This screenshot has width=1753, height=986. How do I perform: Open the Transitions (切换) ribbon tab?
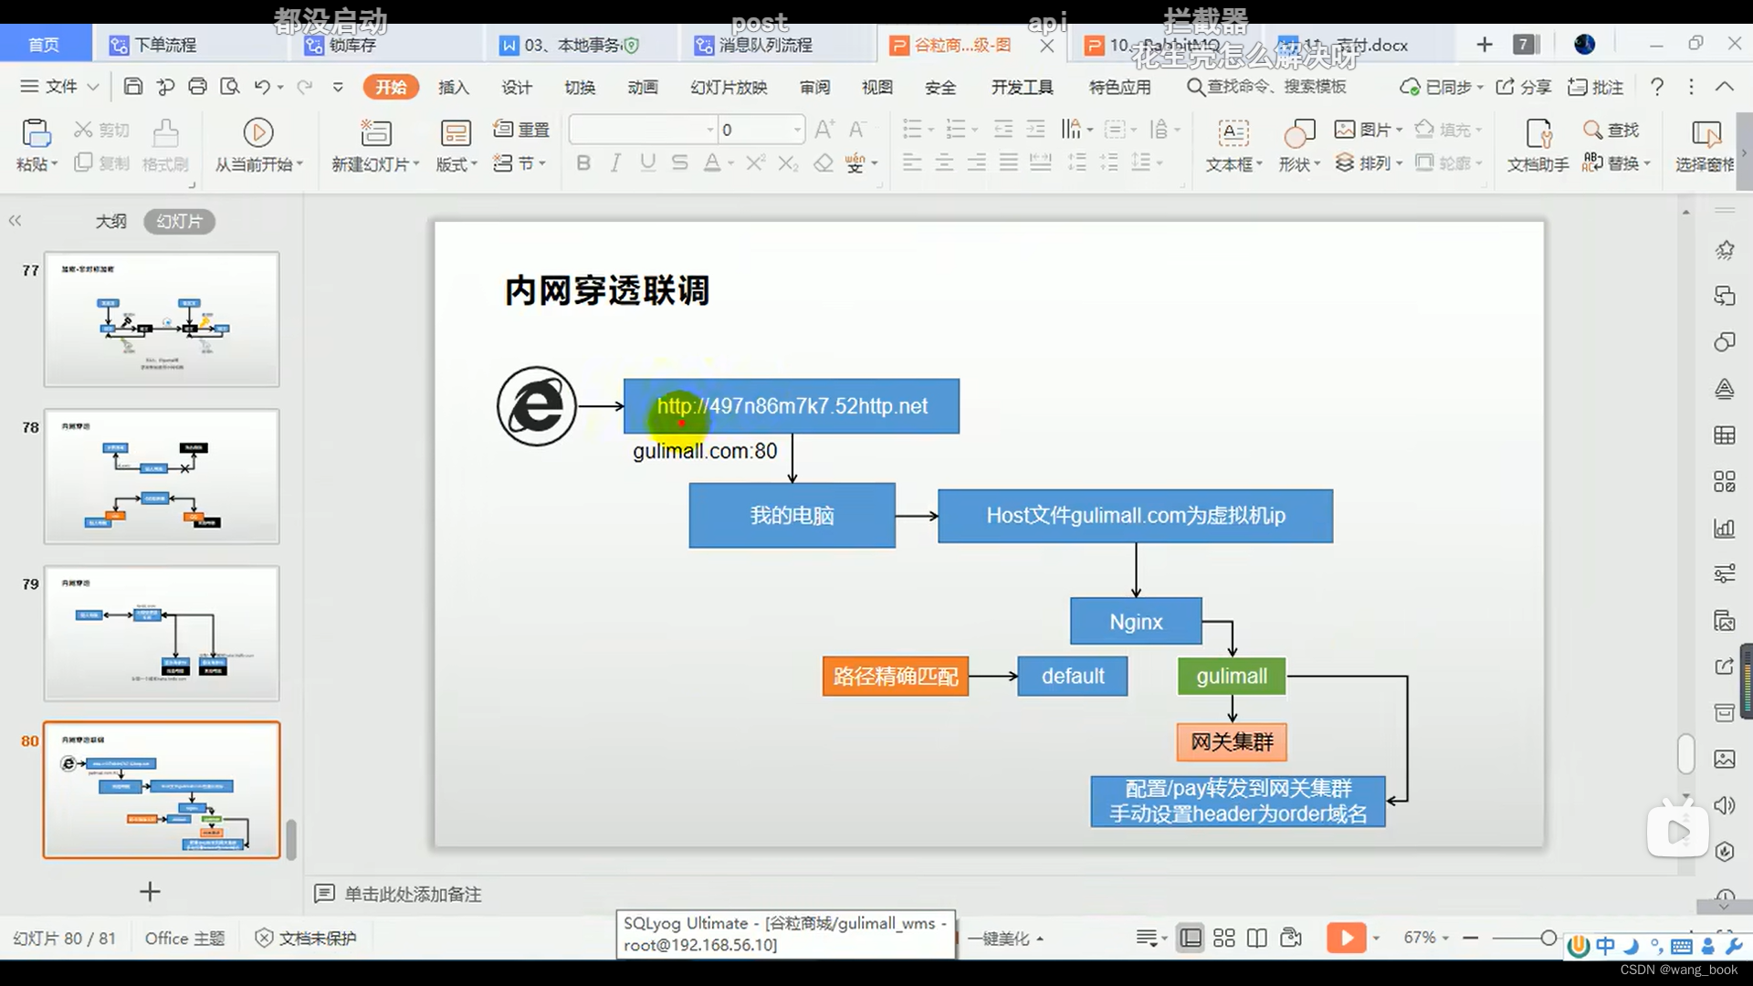(580, 87)
